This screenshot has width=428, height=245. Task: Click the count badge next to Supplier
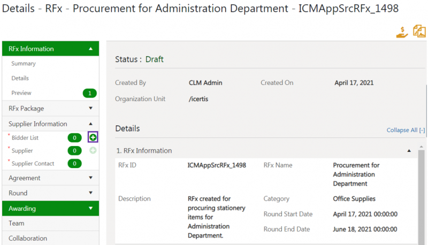(75, 151)
